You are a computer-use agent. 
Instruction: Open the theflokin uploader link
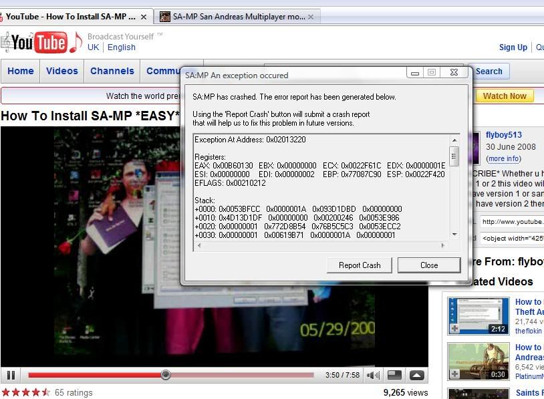coord(528,331)
